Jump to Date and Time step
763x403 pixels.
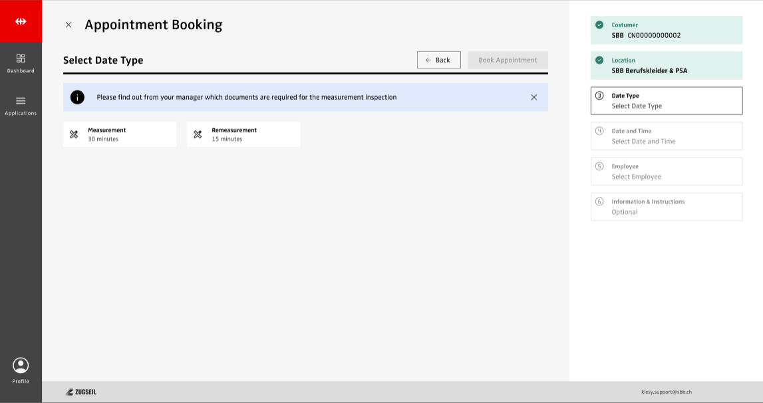[666, 136]
